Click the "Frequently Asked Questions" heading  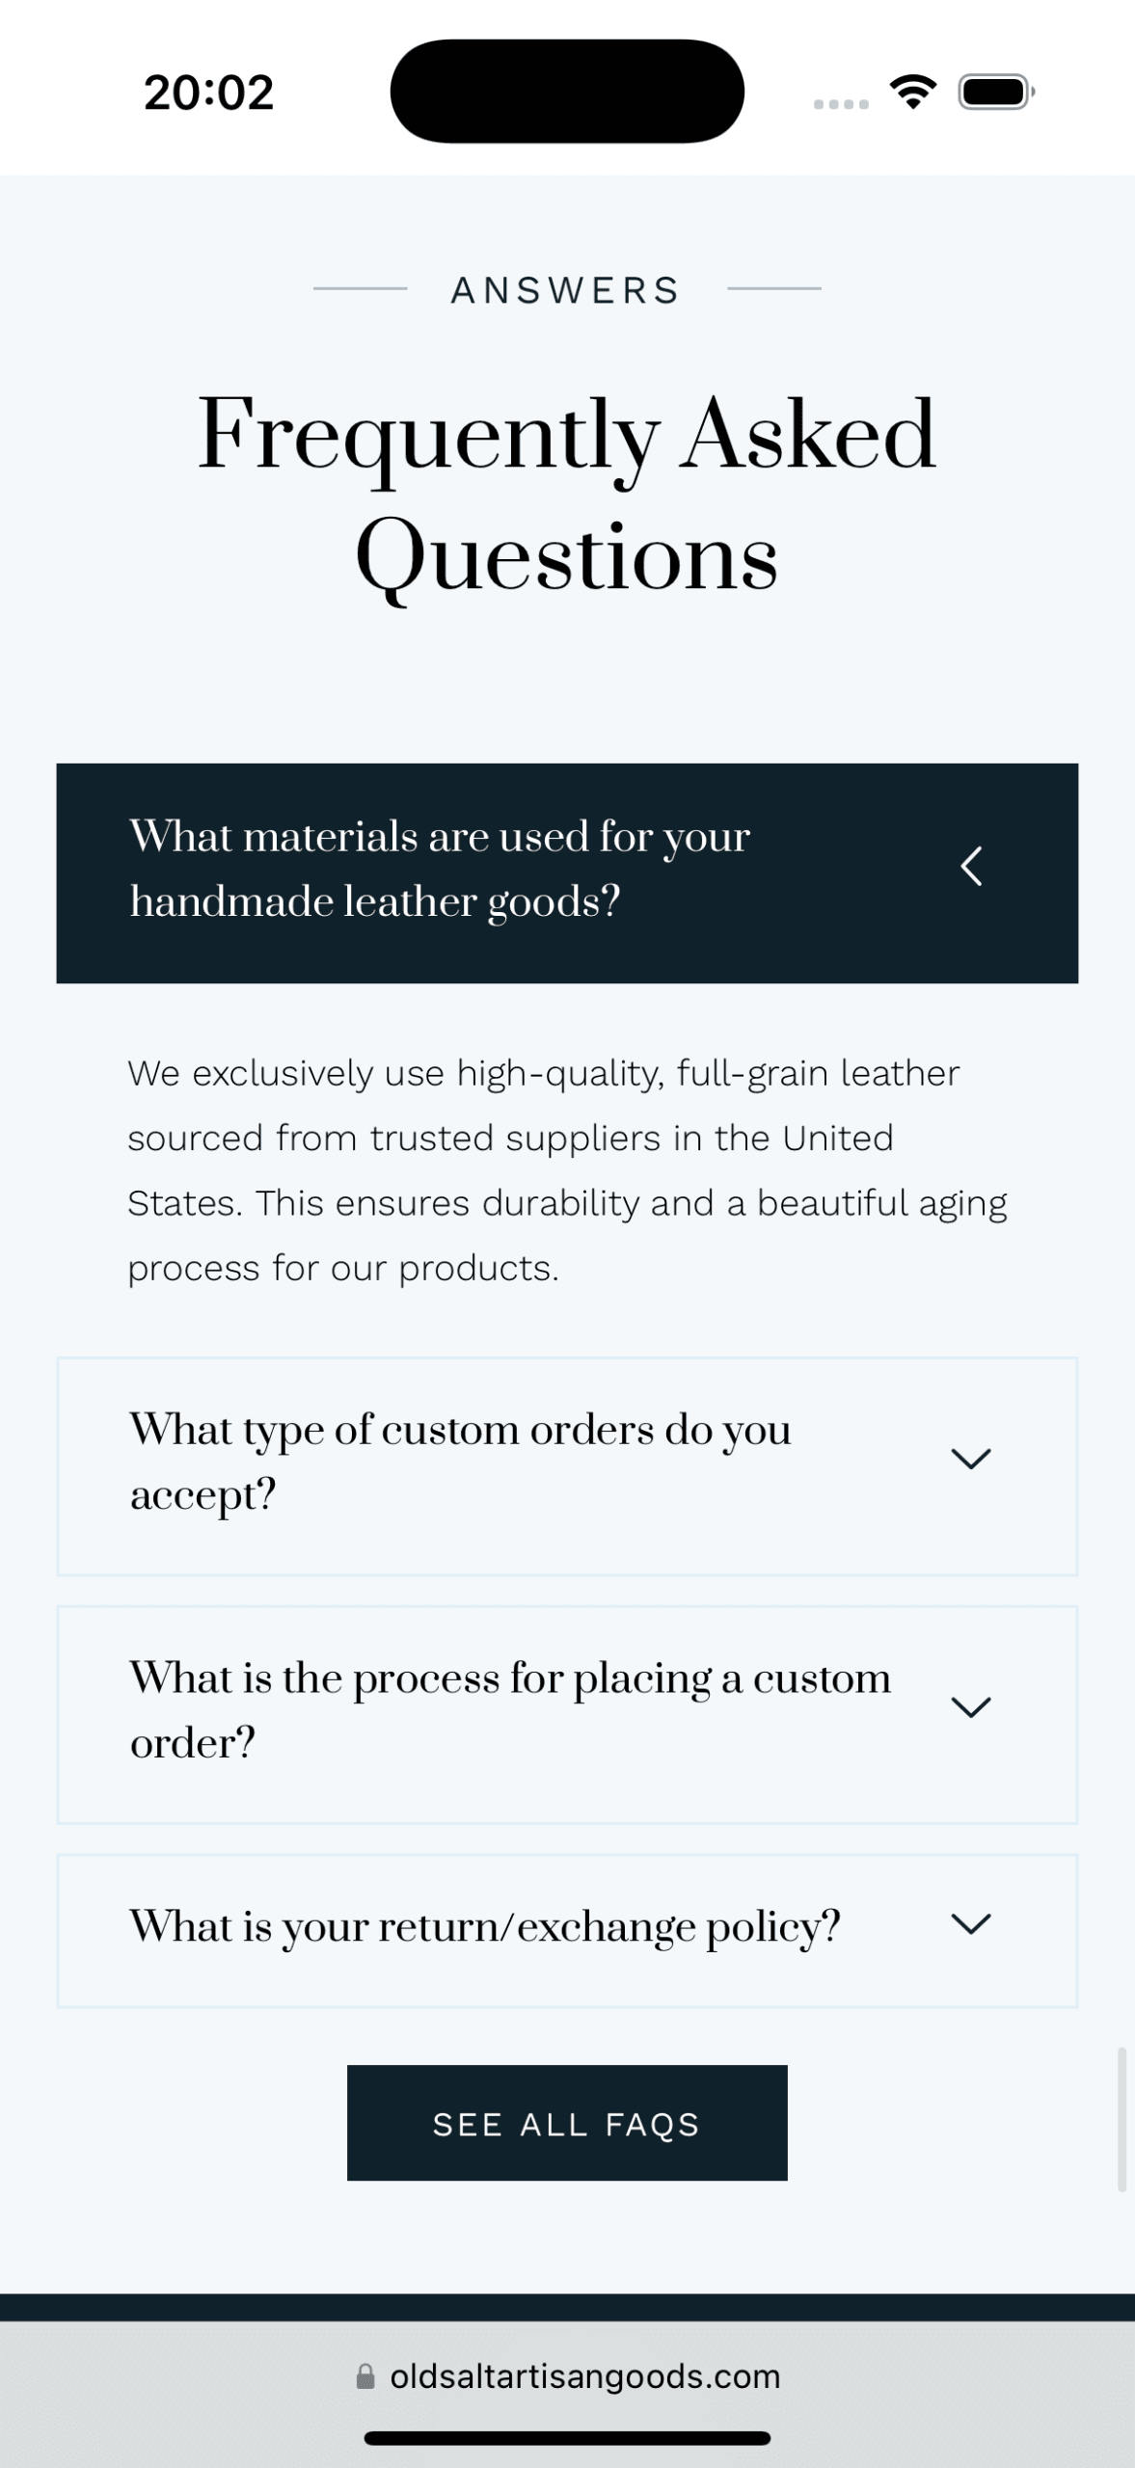[x=567, y=495]
